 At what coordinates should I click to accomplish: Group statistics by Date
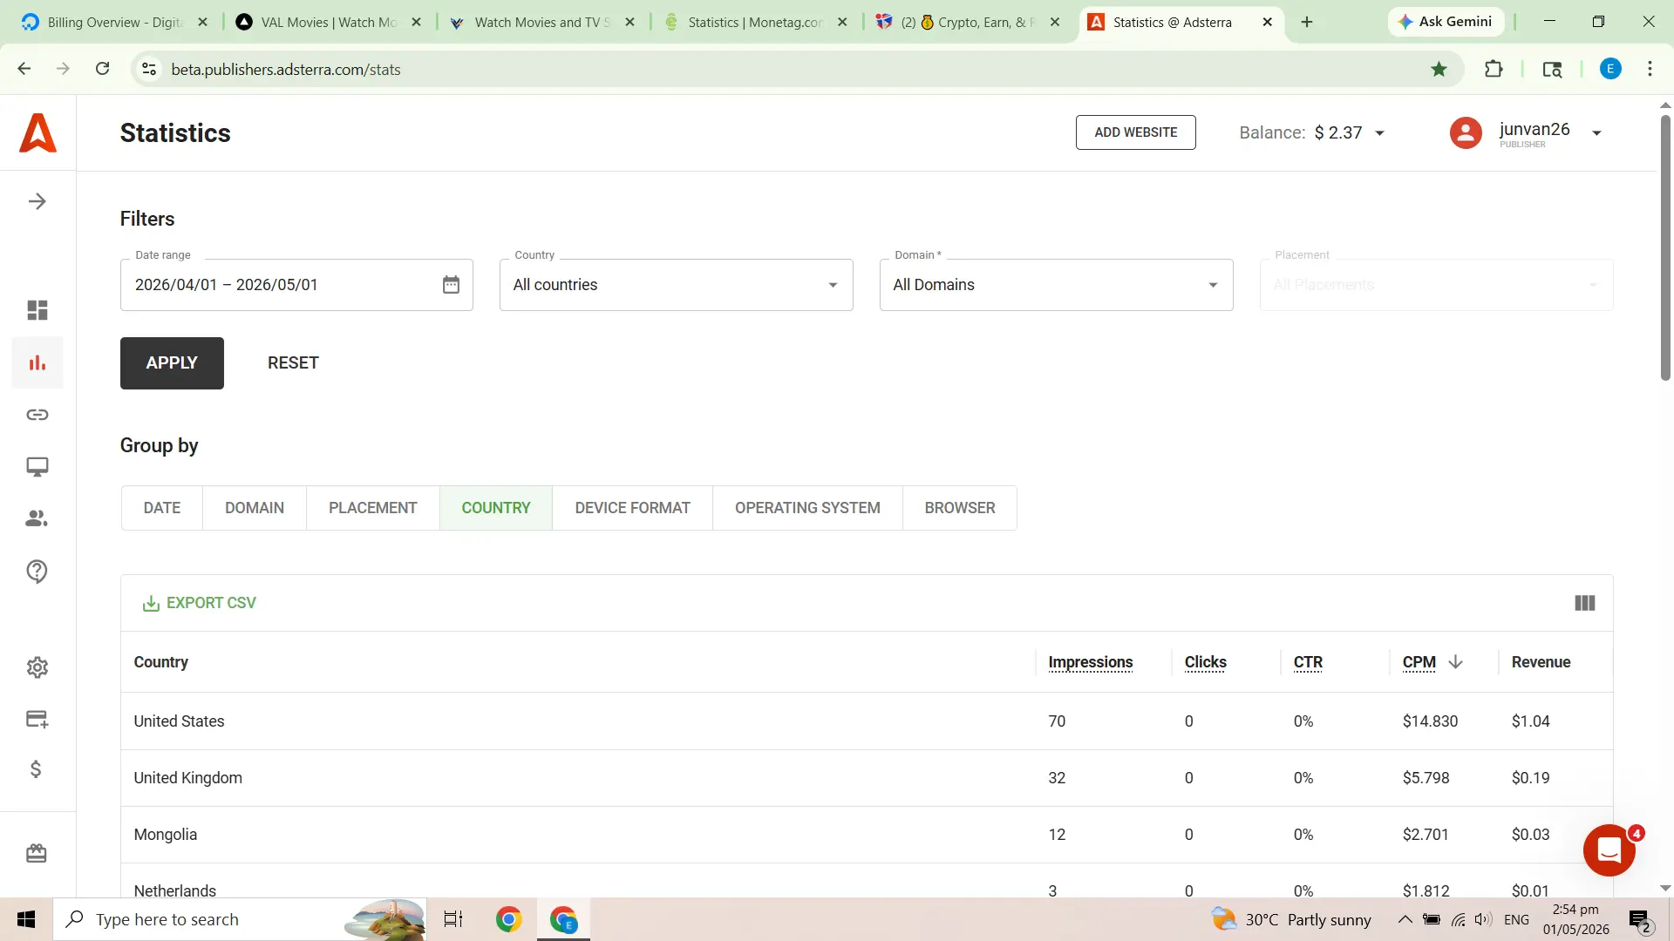click(x=162, y=508)
